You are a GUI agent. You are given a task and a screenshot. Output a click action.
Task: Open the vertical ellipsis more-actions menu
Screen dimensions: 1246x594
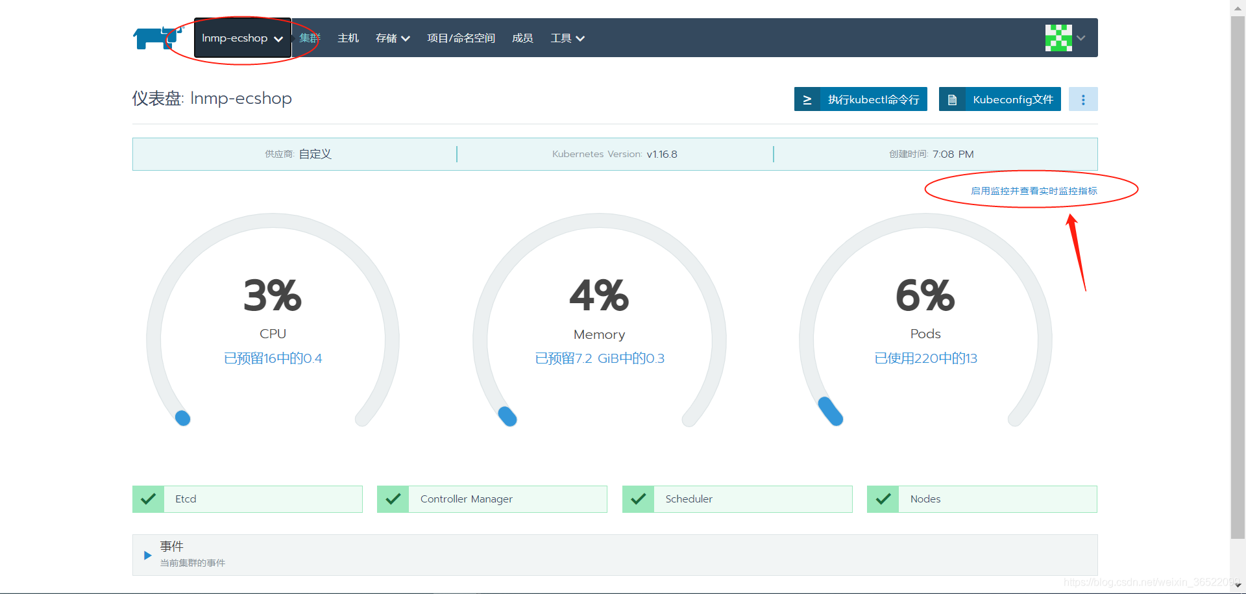point(1083,99)
